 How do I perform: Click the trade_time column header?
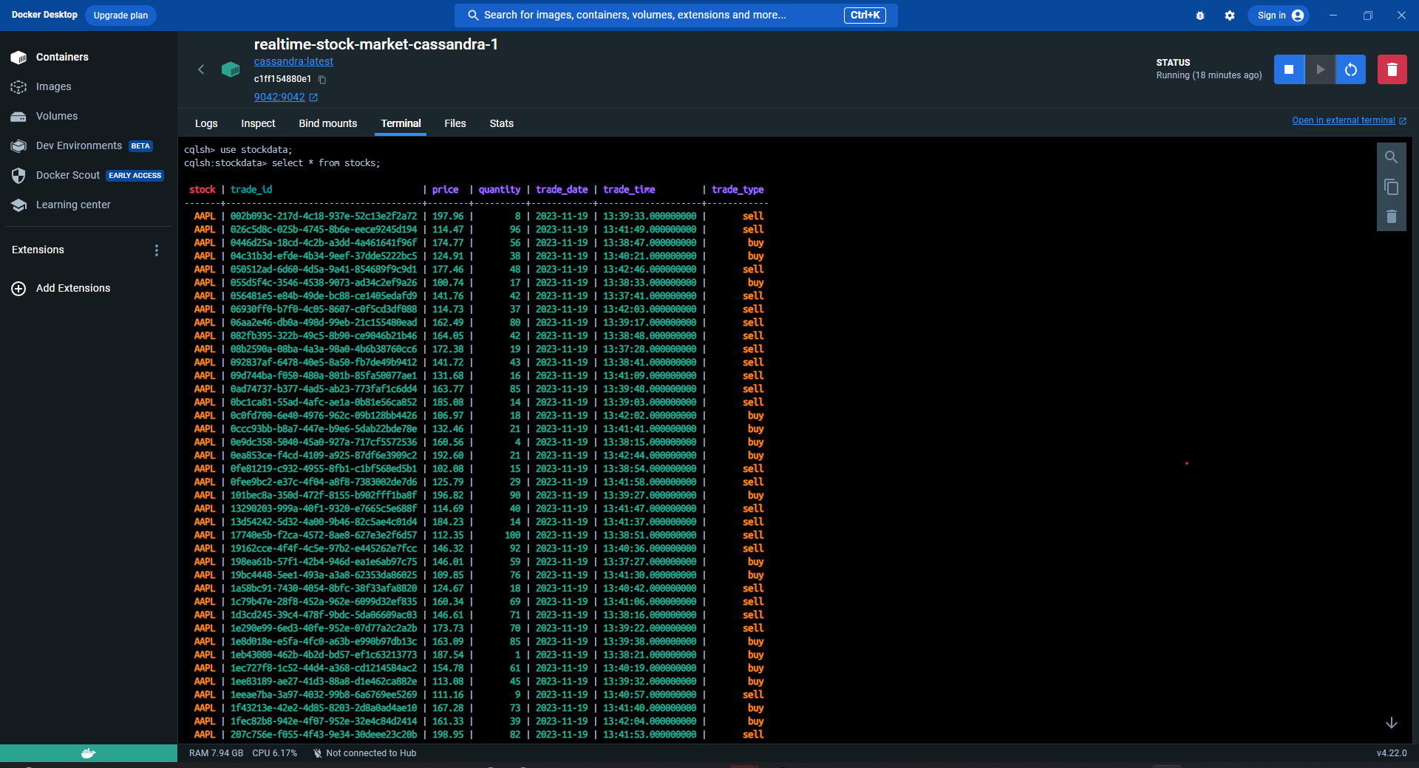tap(629, 190)
